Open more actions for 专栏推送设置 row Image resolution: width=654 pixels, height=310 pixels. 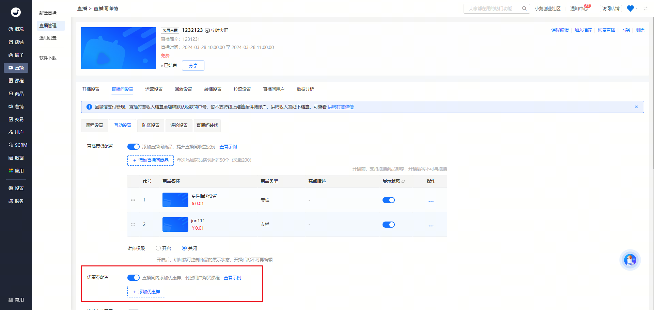click(x=431, y=201)
